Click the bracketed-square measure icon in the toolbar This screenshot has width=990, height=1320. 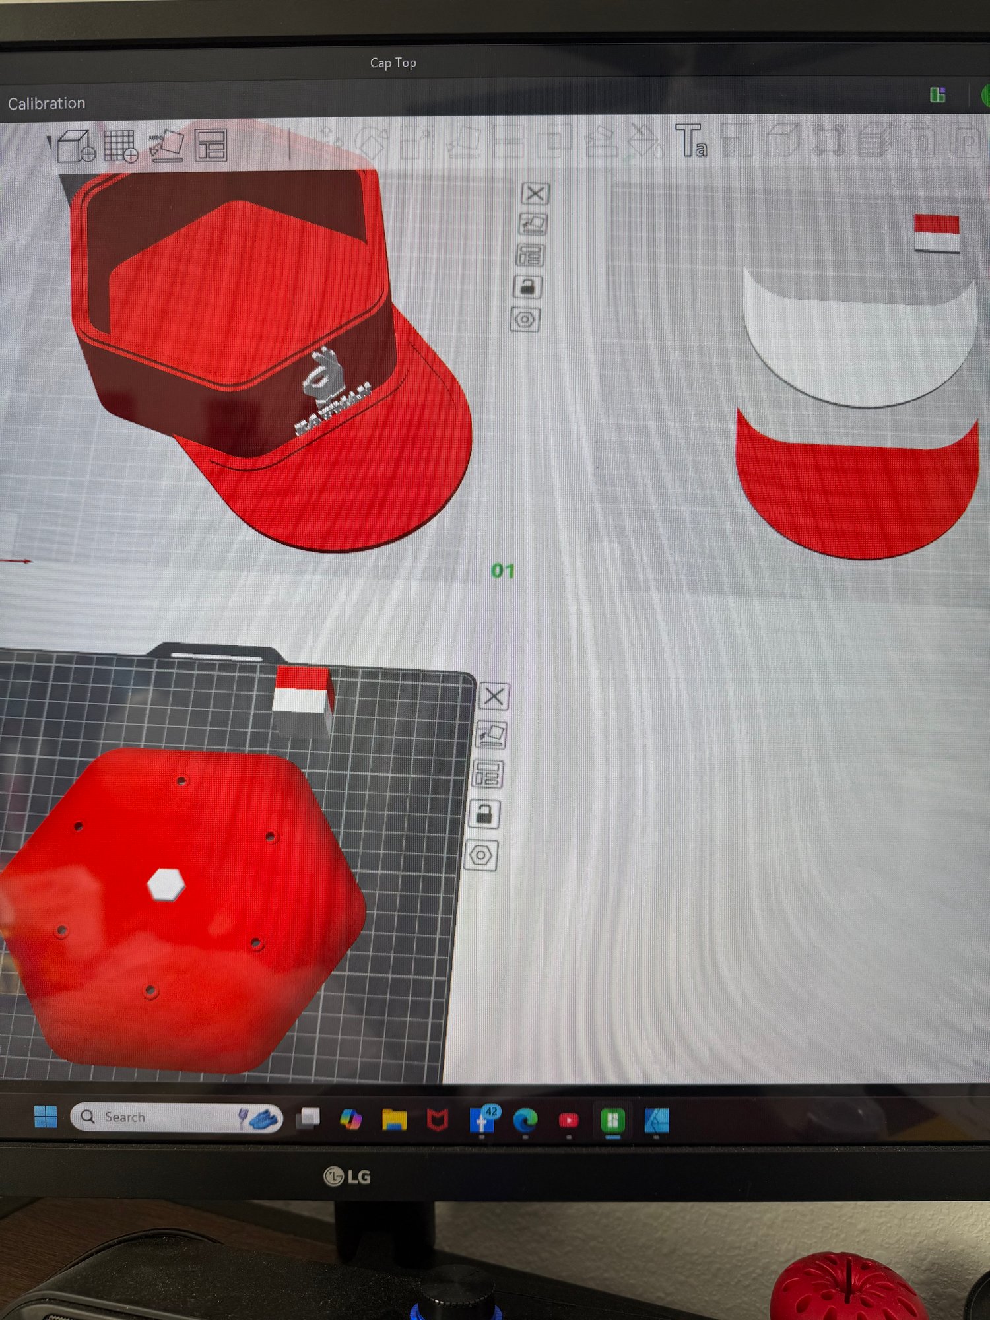tap(829, 141)
